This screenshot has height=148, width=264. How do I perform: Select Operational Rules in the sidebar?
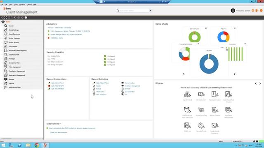(14, 63)
